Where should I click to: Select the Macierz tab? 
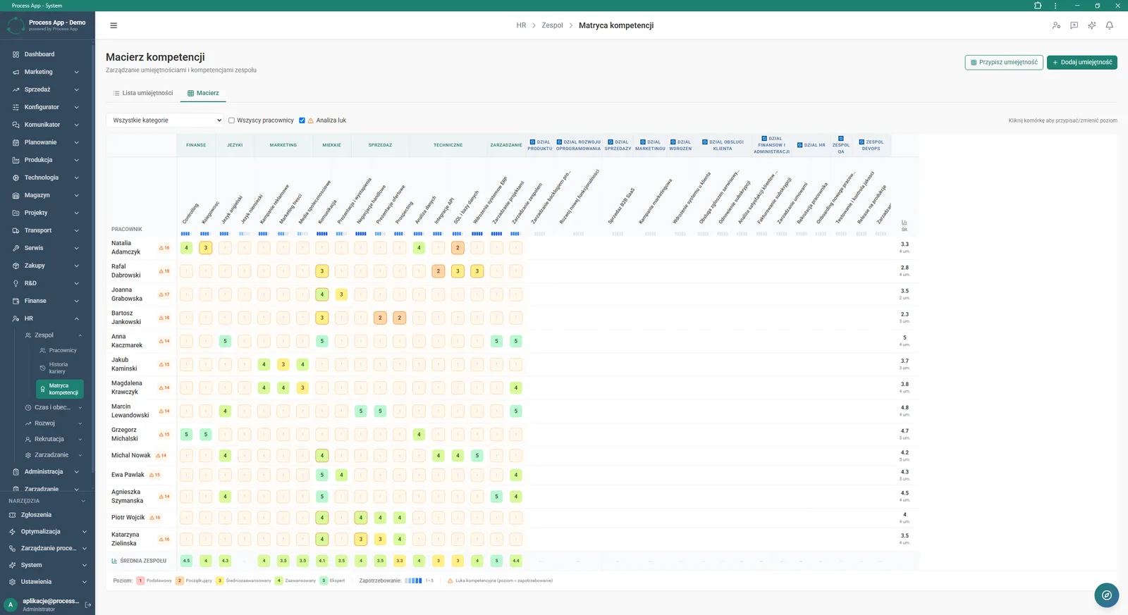203,93
